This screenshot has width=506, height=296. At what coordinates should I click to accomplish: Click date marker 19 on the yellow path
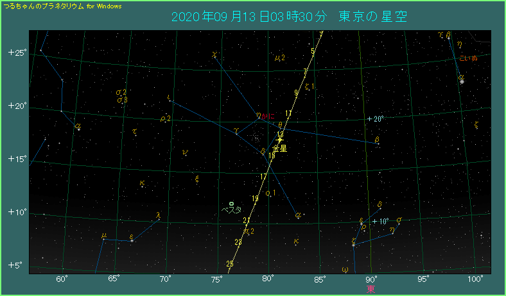pos(255,199)
